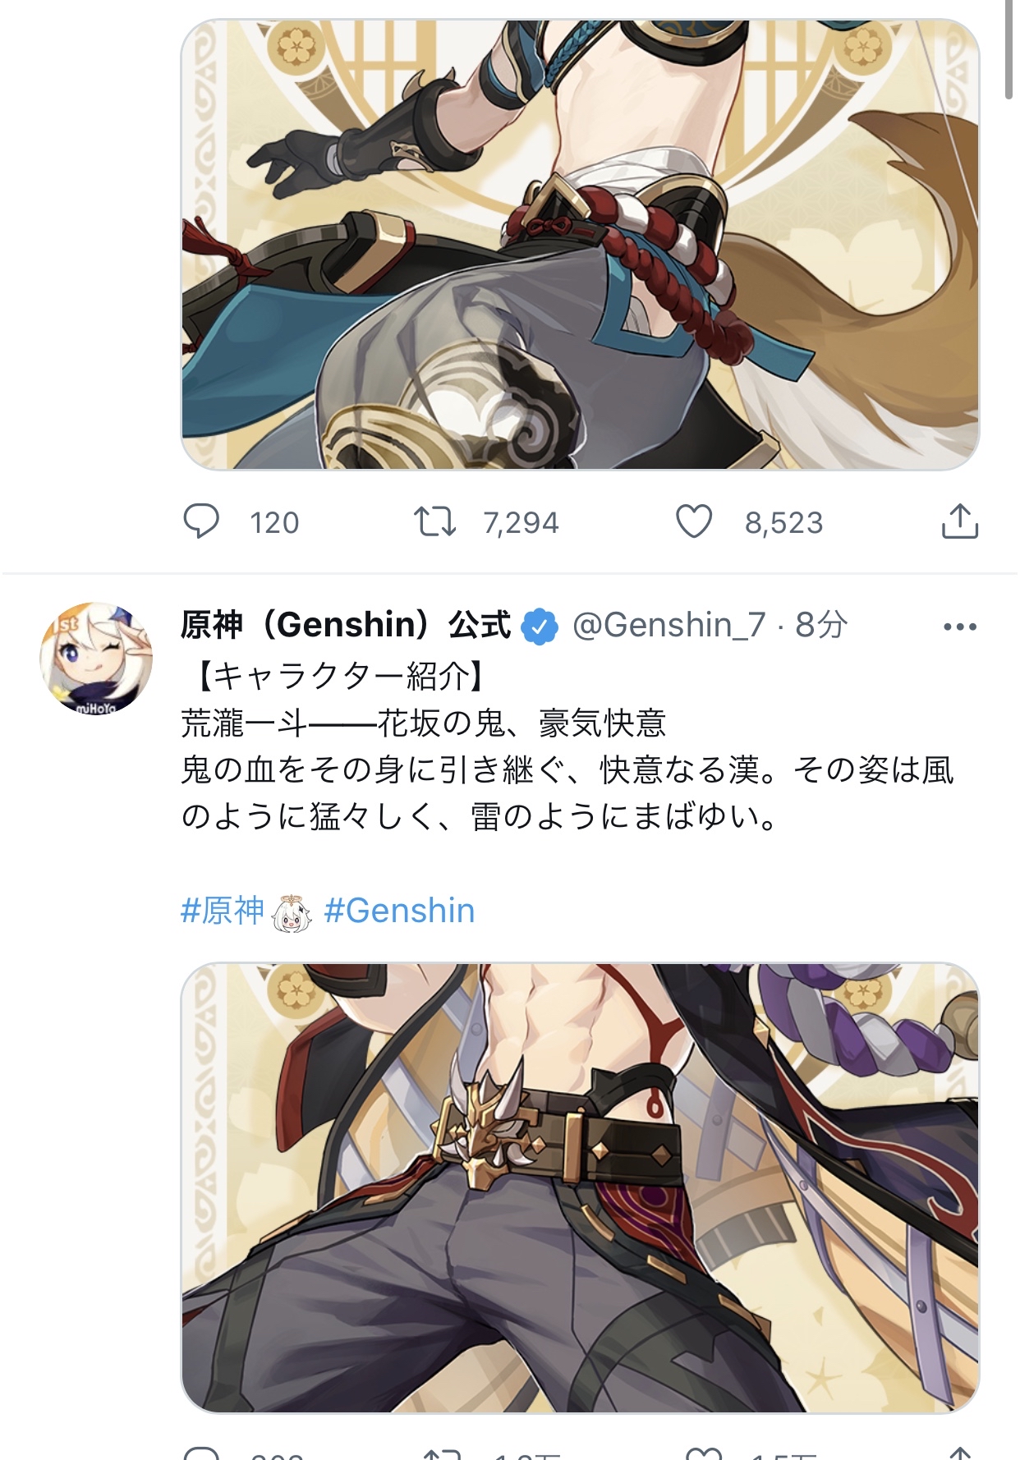Viewport: 1020px width, 1460px height.
Task: Click the blue verified badge
Action: point(540,627)
